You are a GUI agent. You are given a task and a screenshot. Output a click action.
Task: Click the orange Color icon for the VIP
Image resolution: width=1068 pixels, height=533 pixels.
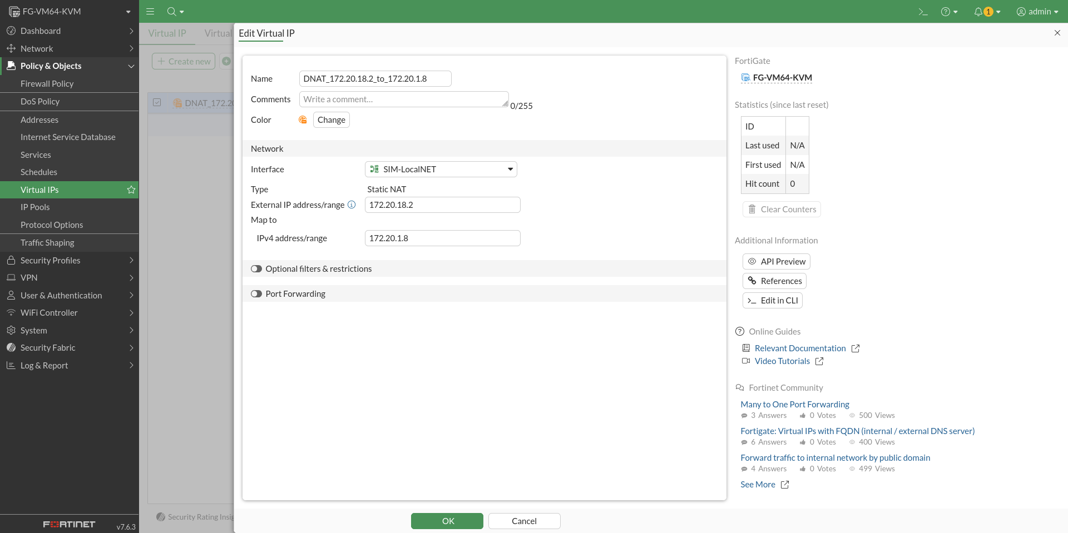303,119
